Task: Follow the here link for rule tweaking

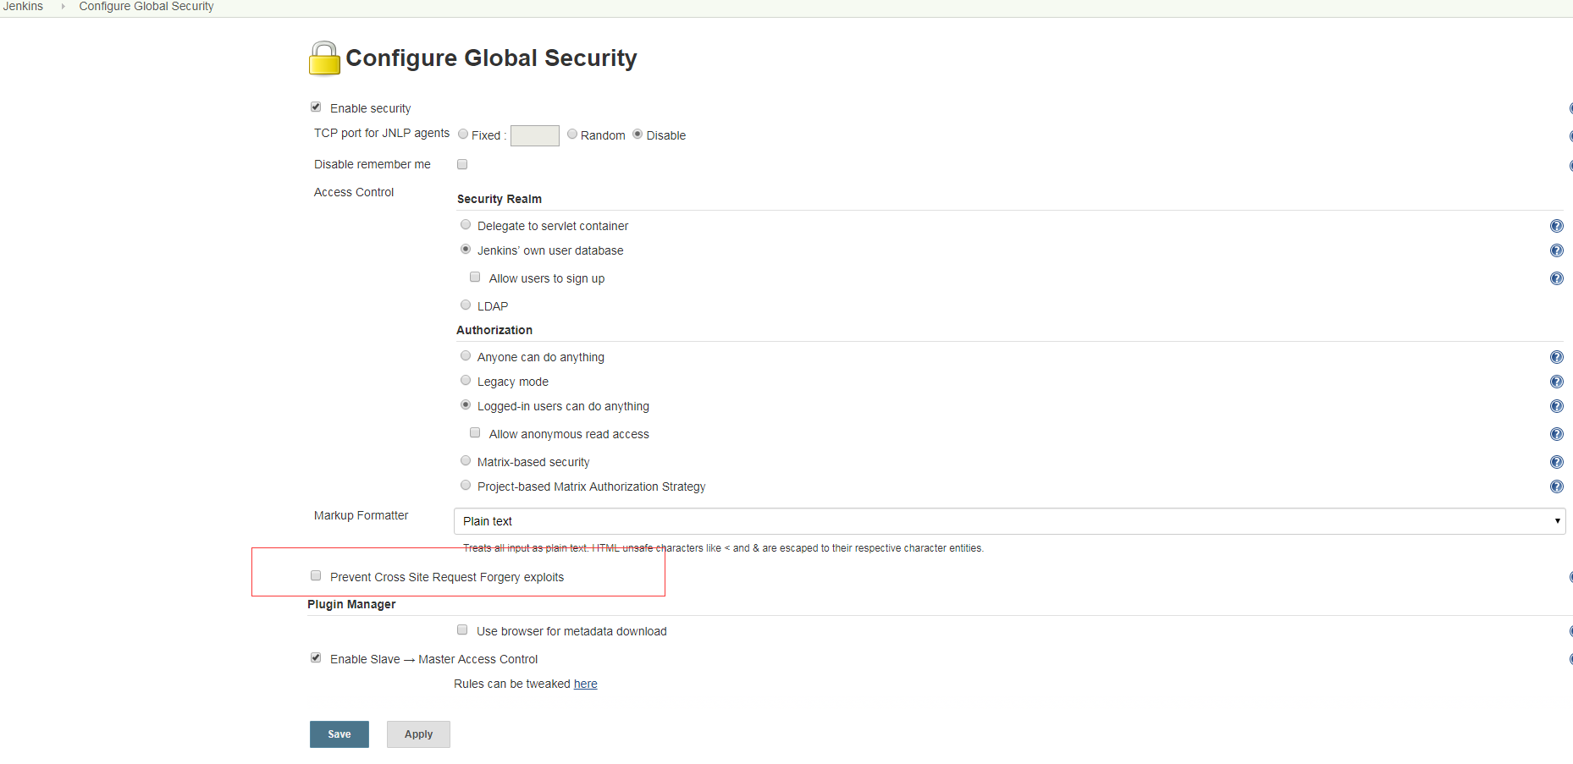Action: point(585,684)
